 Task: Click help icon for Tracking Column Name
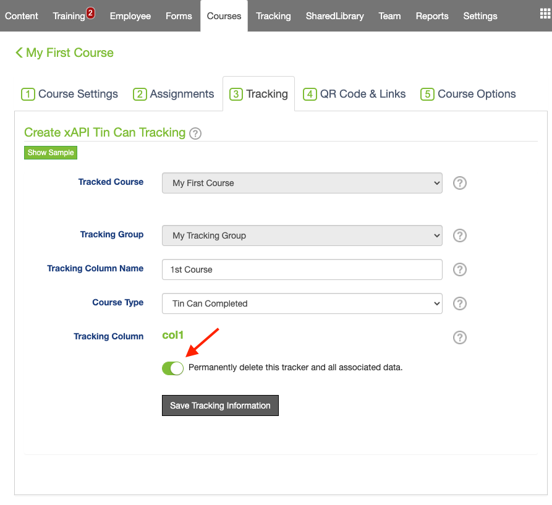click(x=459, y=269)
